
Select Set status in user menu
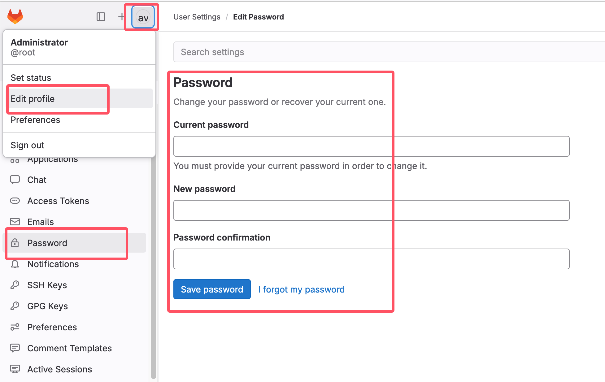click(x=31, y=78)
